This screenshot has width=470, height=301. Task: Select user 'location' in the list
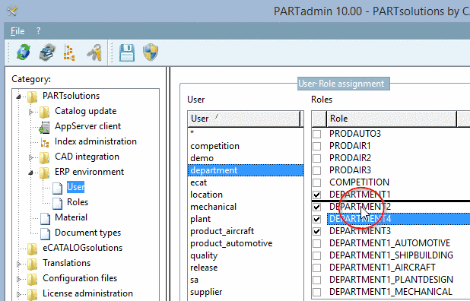(246, 195)
